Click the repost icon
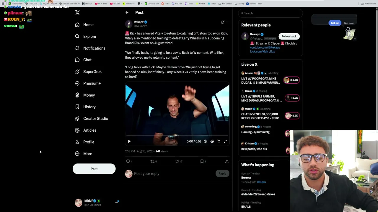 [152, 161]
